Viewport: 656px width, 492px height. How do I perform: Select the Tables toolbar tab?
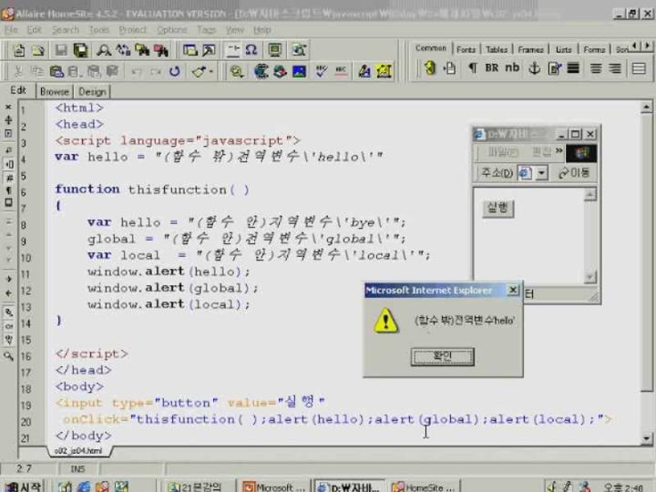tap(497, 49)
